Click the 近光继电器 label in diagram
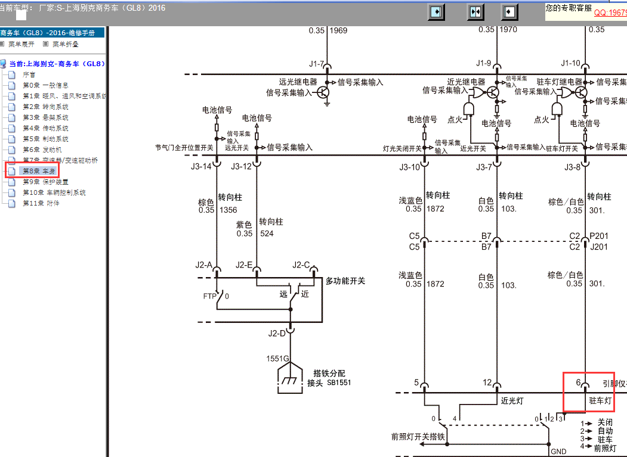Viewport: 627px width, 457px height. click(x=466, y=82)
